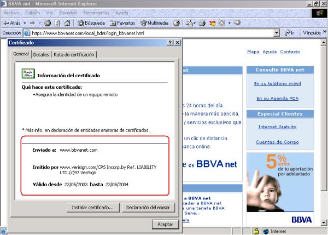
Task: Open the Favoritos menu in menu bar
Action: tap(68, 13)
